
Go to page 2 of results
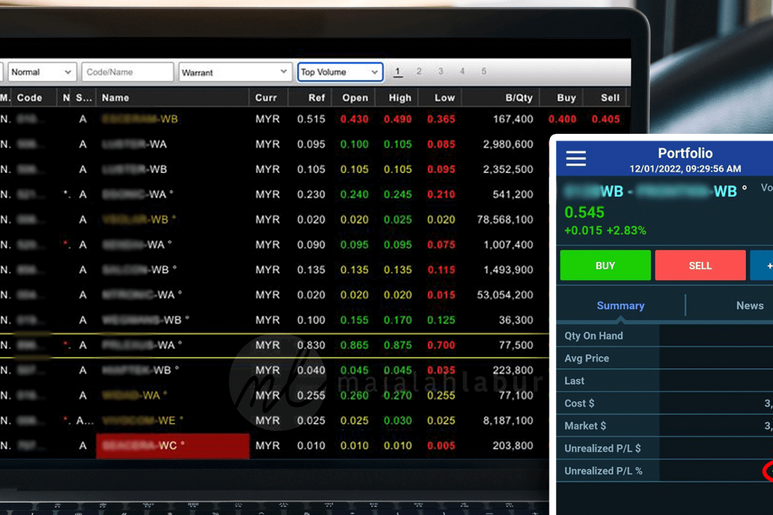click(x=419, y=71)
